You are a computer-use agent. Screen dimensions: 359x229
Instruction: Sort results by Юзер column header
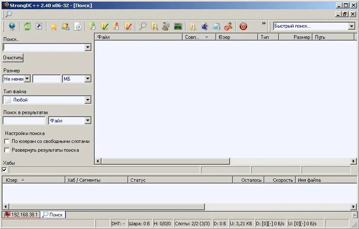click(x=237, y=37)
